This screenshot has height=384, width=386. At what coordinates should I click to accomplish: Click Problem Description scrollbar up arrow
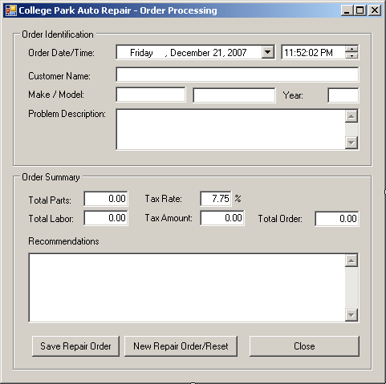click(351, 116)
